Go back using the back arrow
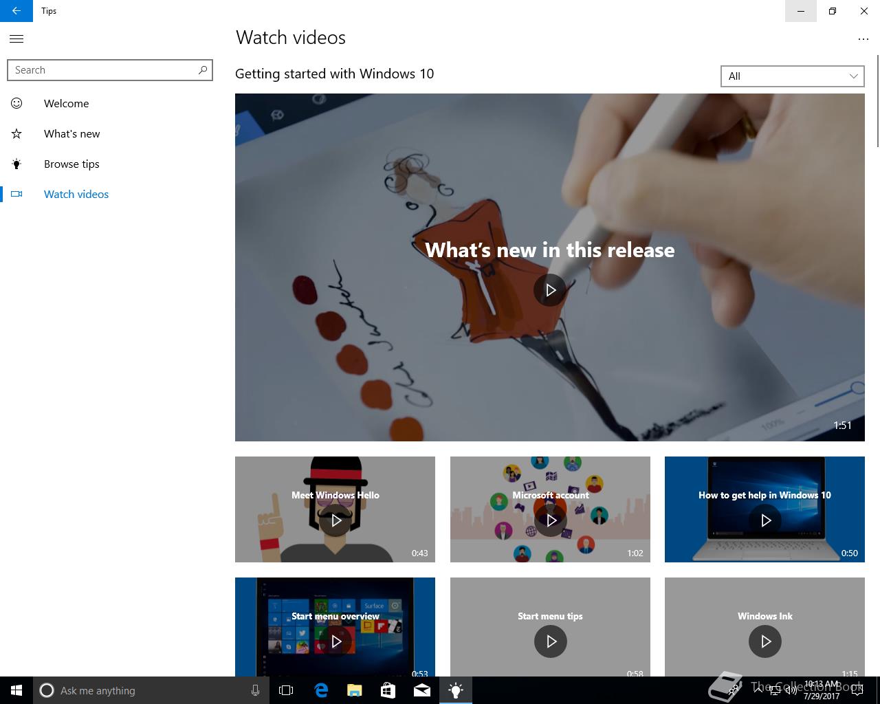 (16, 11)
